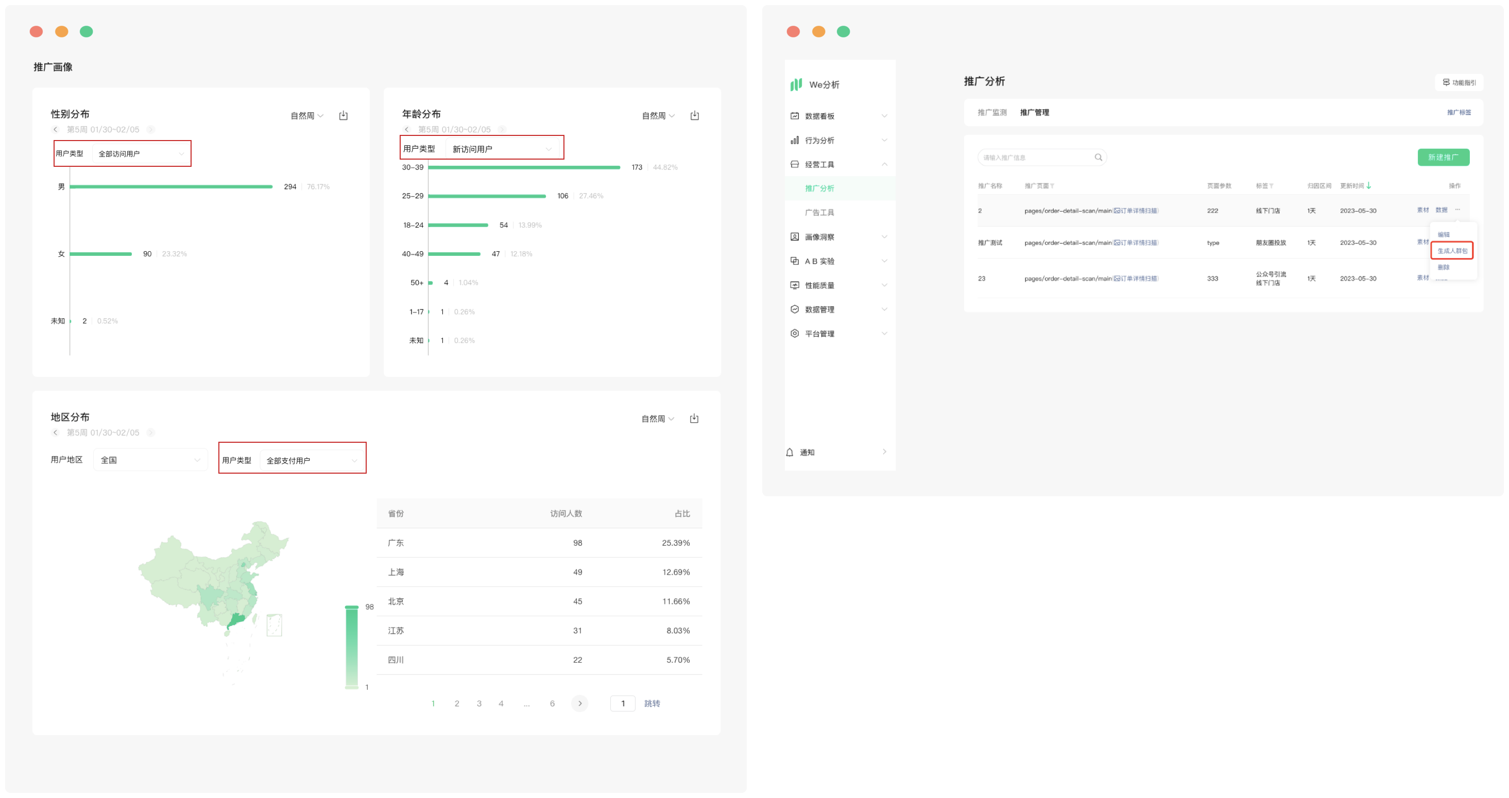The image size is (1509, 798).
Task: Download the gender distribution chart
Action: (x=344, y=115)
